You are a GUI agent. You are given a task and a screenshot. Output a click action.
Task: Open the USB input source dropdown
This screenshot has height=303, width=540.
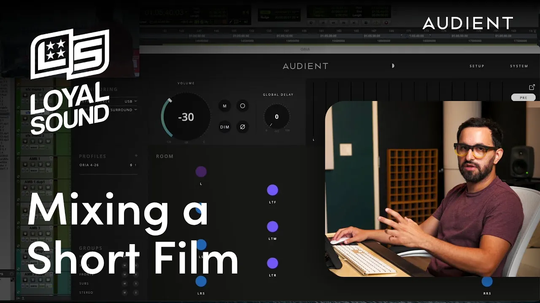pos(130,101)
